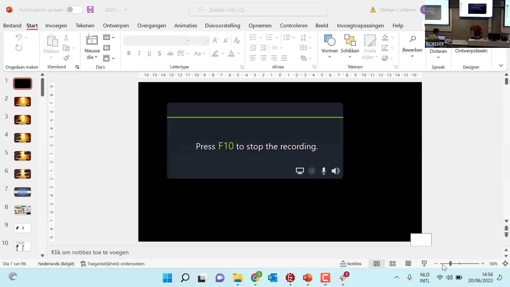Viewport: 510px width, 287px height.
Task: Increase font size with larger A icon
Action: (x=216, y=40)
